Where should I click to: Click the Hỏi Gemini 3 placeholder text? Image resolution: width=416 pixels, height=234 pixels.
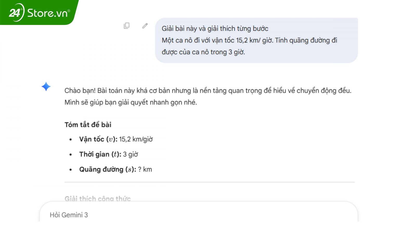click(69, 215)
